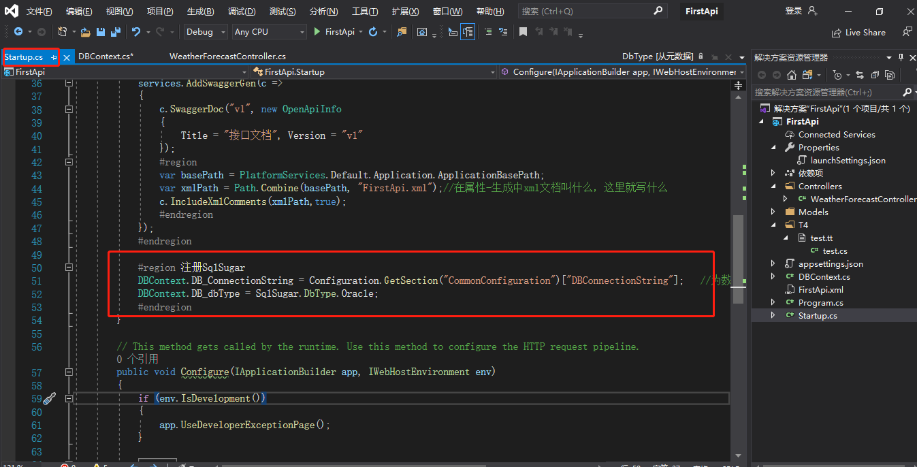
Task: Open the 编辑(E) menu
Action: (79, 12)
